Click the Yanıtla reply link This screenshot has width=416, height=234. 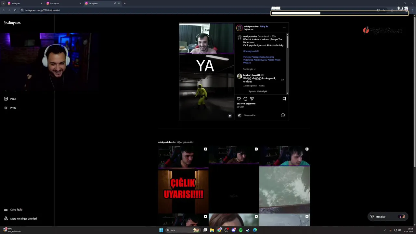click(261, 86)
